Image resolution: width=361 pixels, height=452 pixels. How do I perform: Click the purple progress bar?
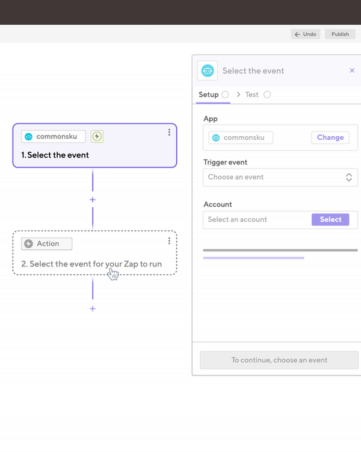[x=253, y=258]
